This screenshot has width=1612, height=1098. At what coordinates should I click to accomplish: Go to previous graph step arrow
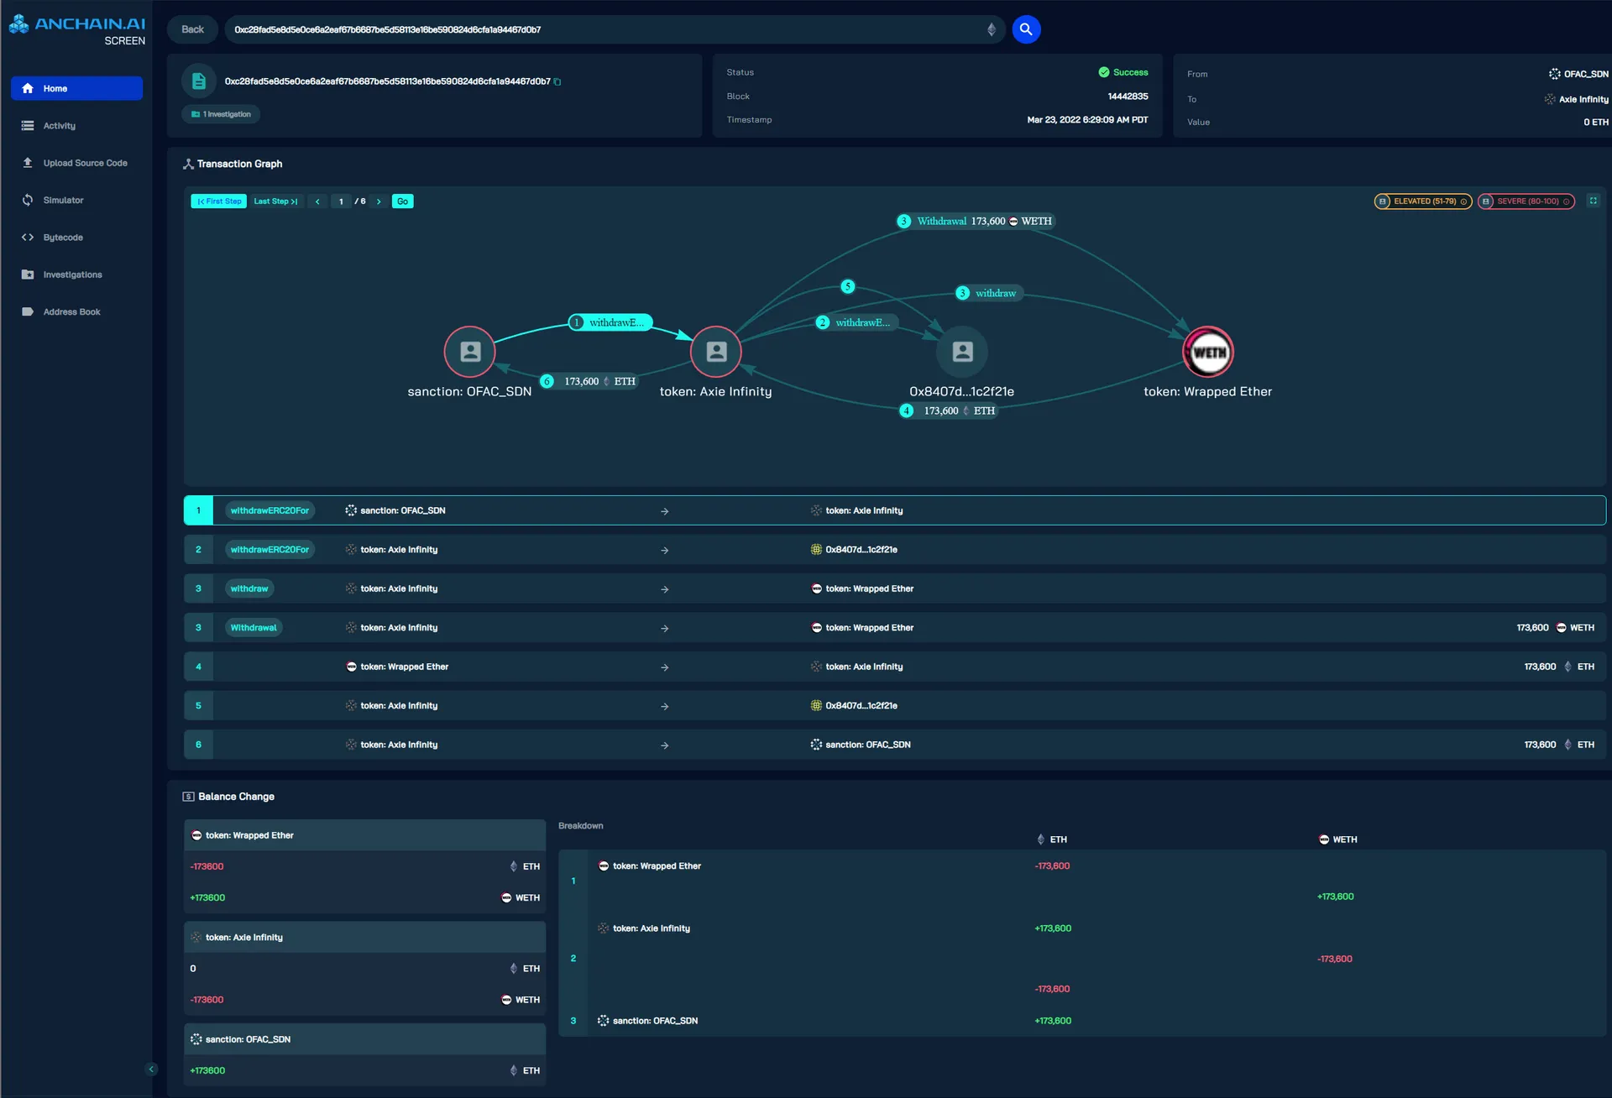[317, 201]
